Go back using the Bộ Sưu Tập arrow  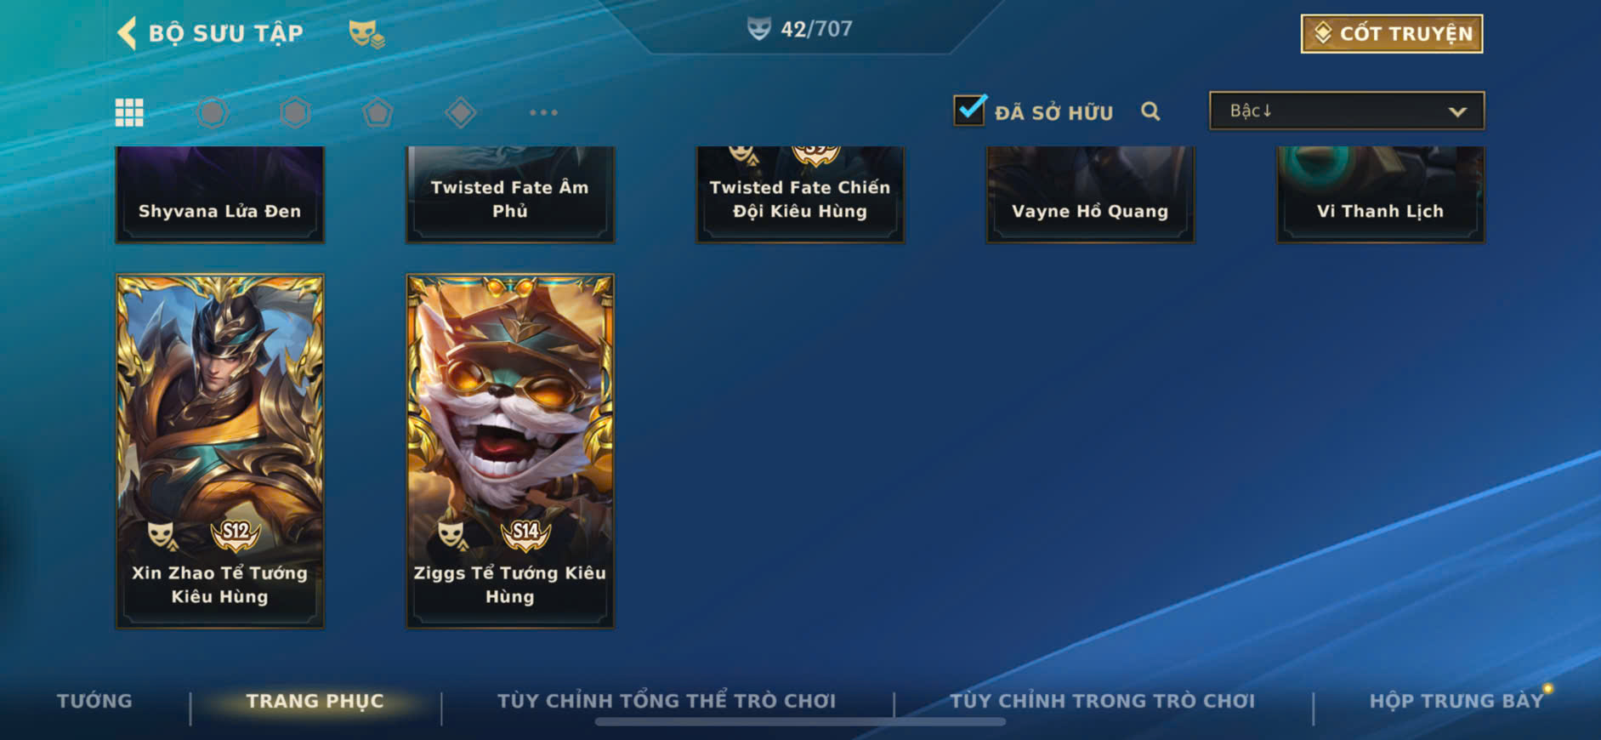click(x=127, y=33)
